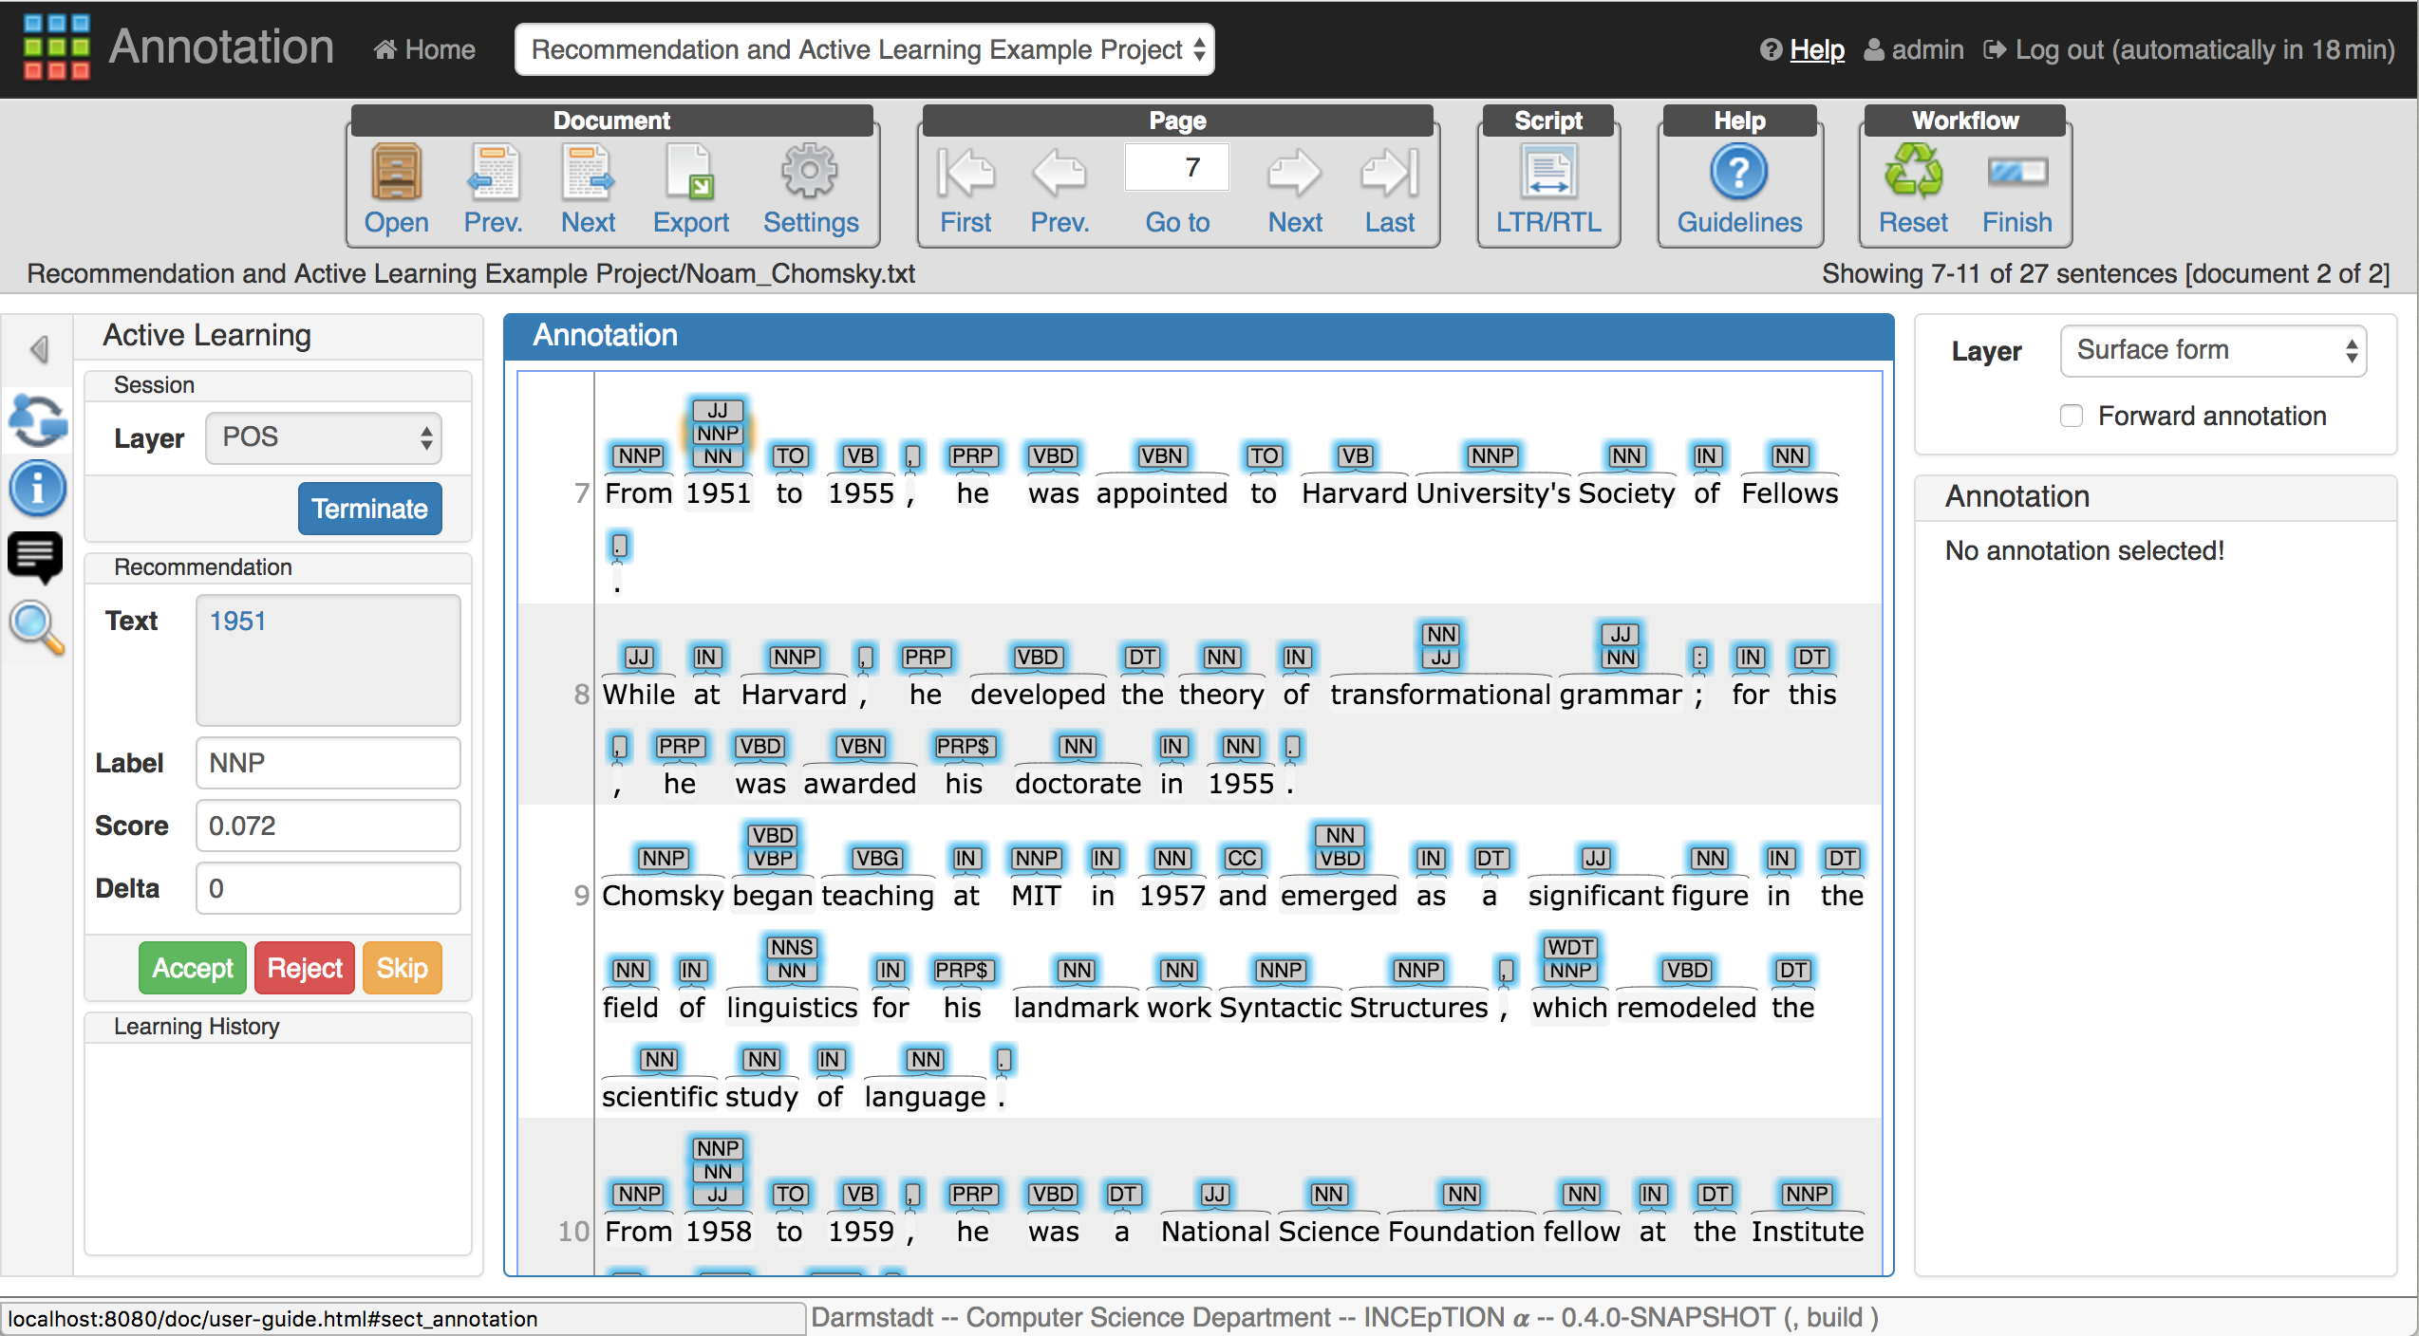Click the word appointed in sentence 7
The image size is (2419, 1336).
point(1162,493)
